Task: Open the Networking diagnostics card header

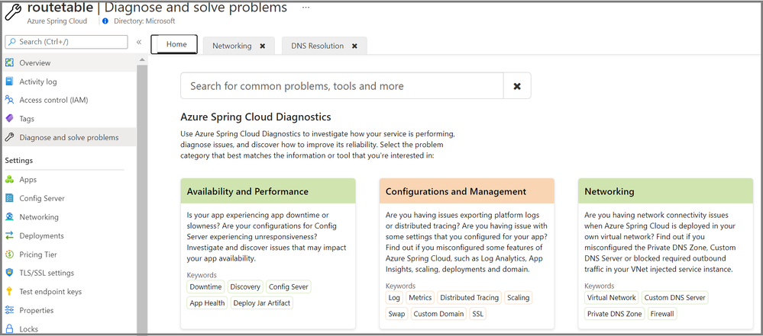Action: [665, 191]
